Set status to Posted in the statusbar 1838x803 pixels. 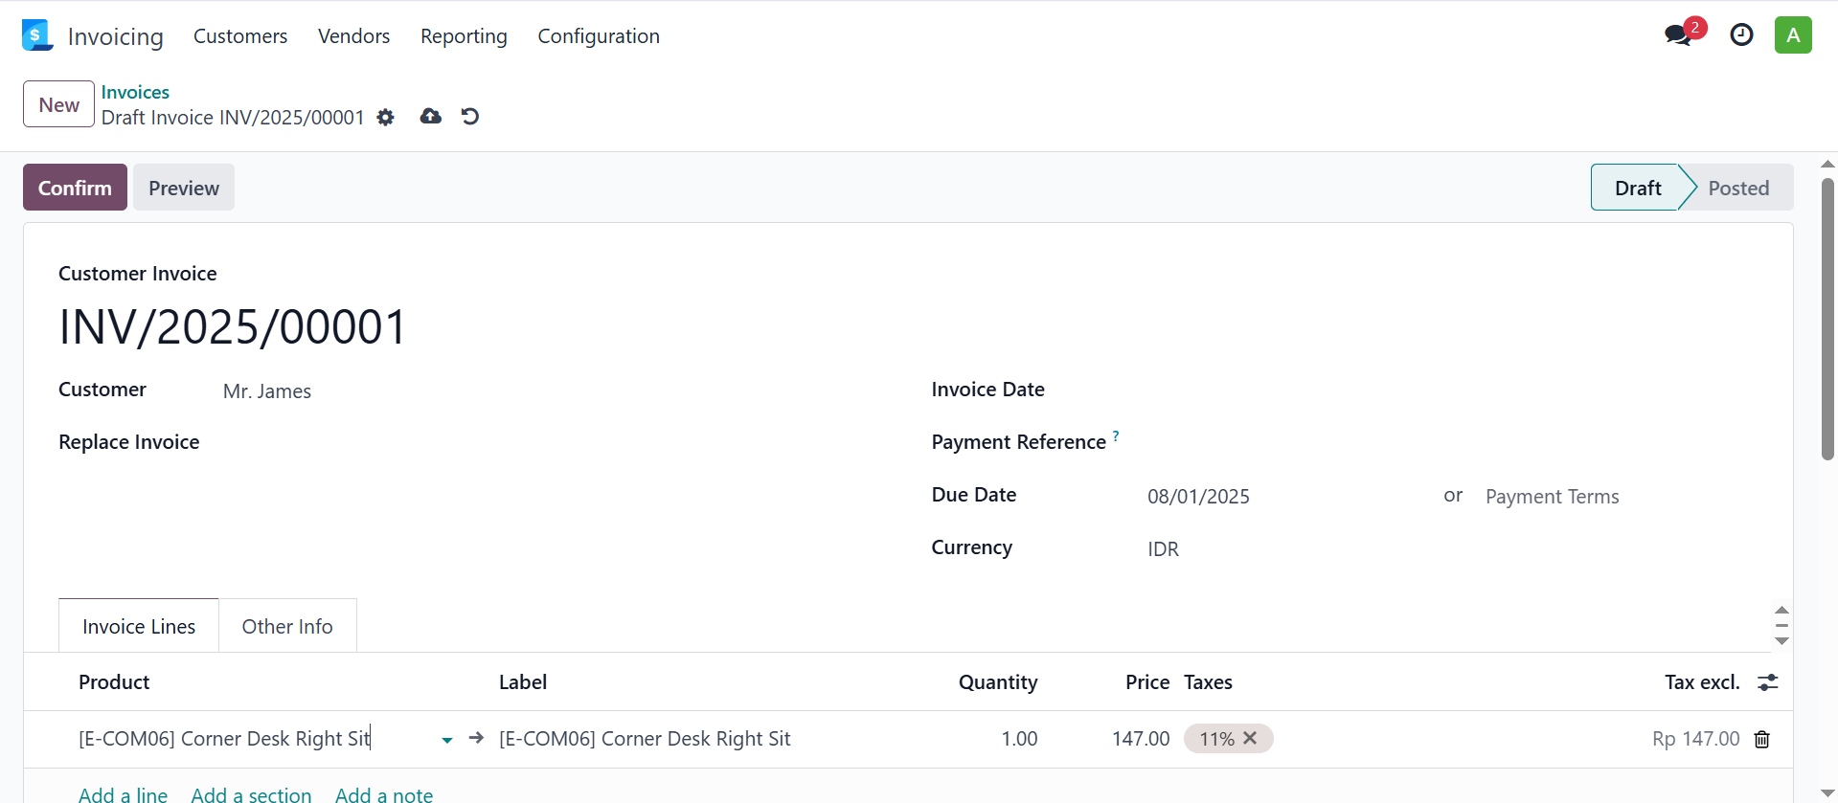pyautogui.click(x=1737, y=188)
